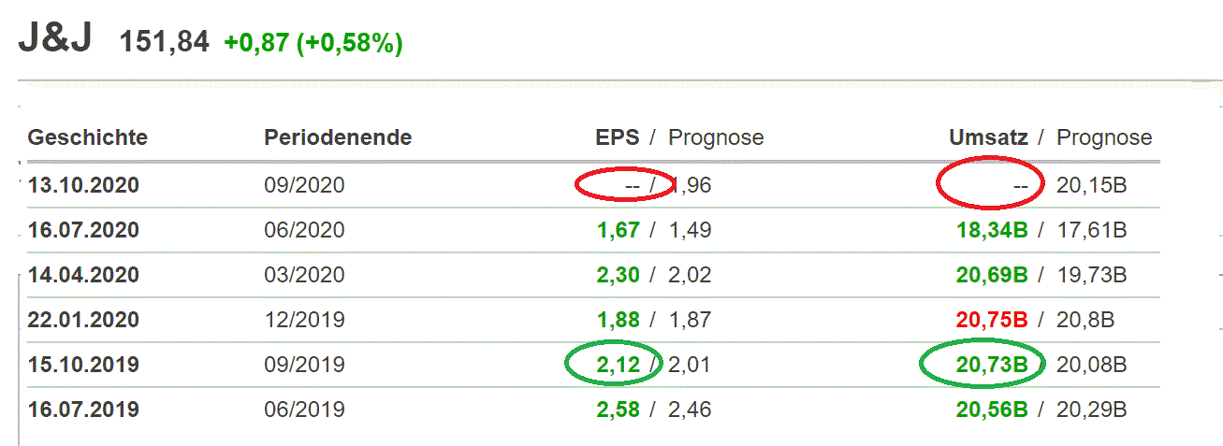Click the revenue forecast 20,15B
Screen dimensions: 1223x446
pyautogui.click(x=1091, y=185)
